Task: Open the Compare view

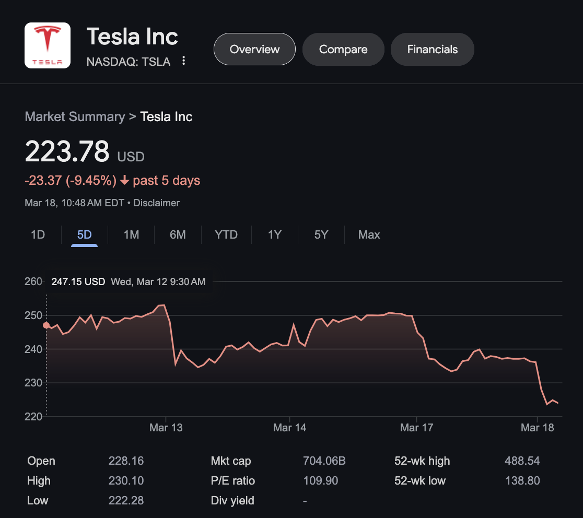Action: (x=343, y=49)
